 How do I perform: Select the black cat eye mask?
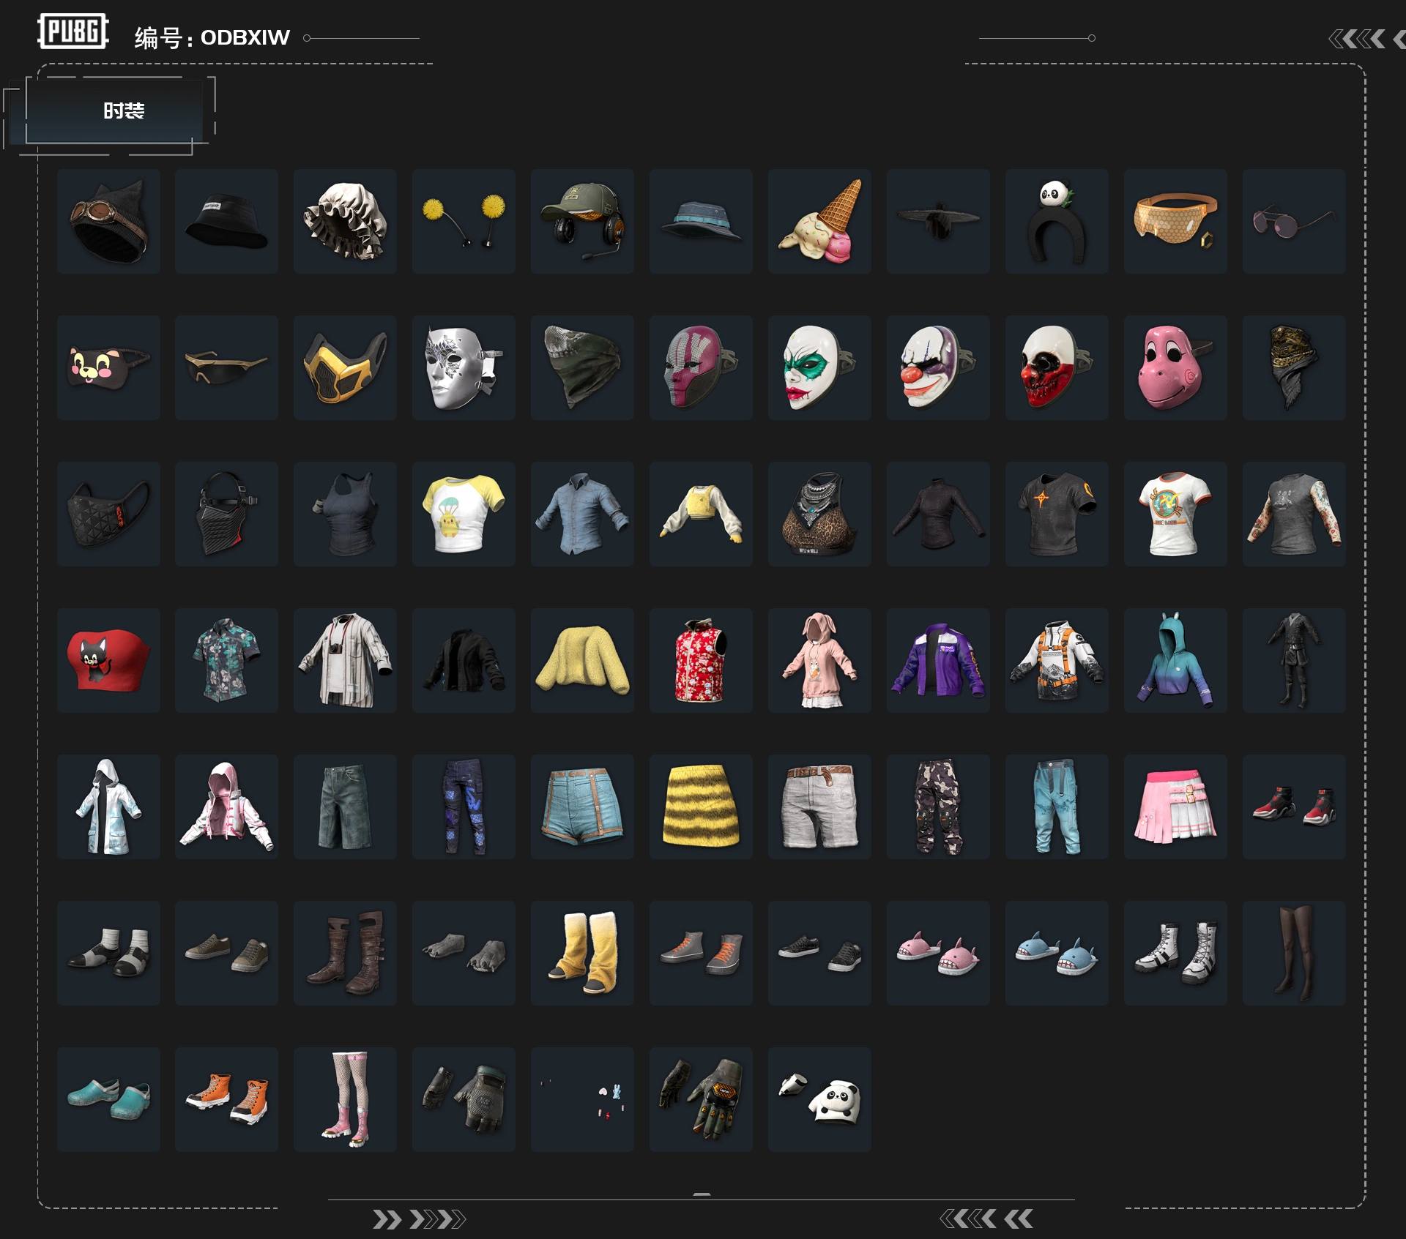click(x=108, y=367)
